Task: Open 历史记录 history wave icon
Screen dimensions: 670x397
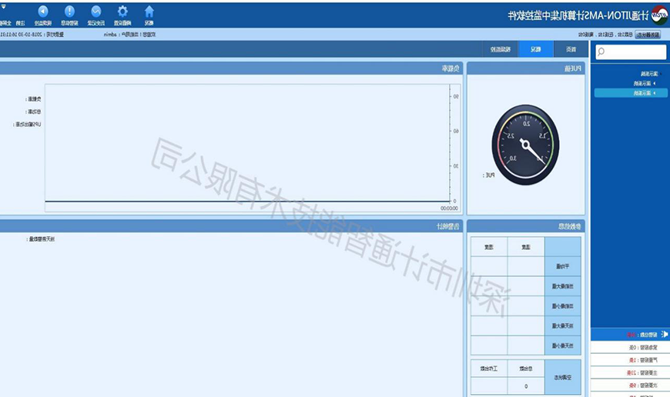Action: [x=96, y=12]
